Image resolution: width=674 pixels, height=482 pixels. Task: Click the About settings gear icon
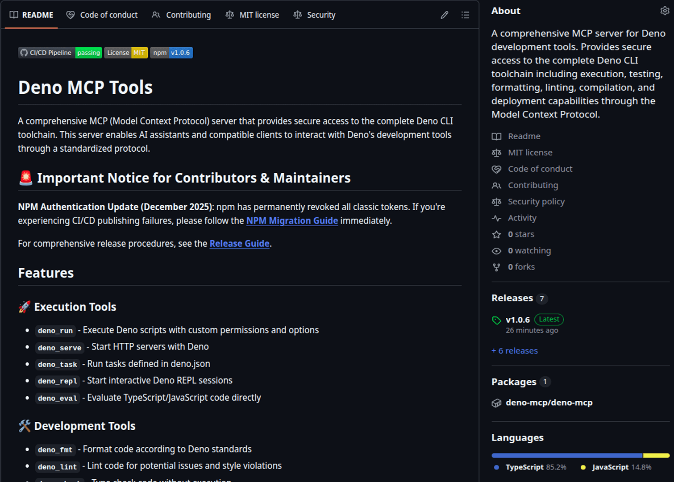[664, 11]
